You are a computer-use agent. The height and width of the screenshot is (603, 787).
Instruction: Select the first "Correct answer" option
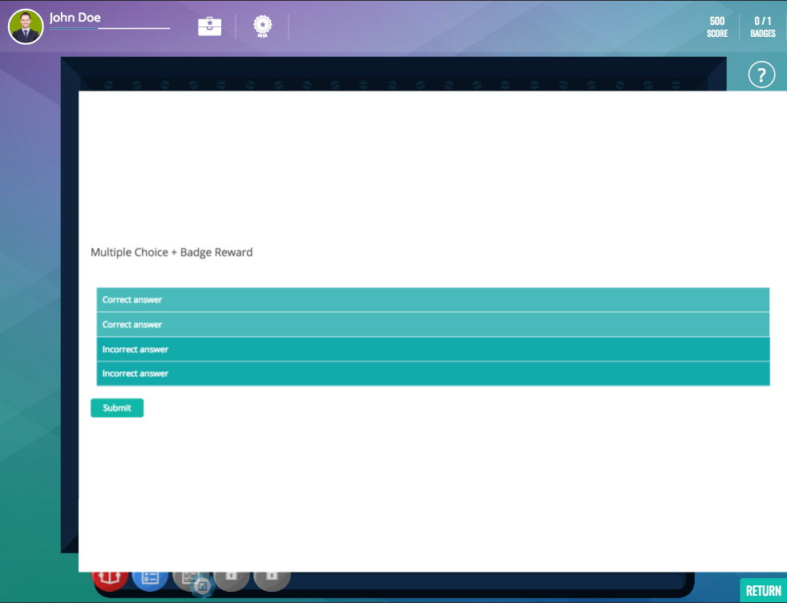pos(433,300)
